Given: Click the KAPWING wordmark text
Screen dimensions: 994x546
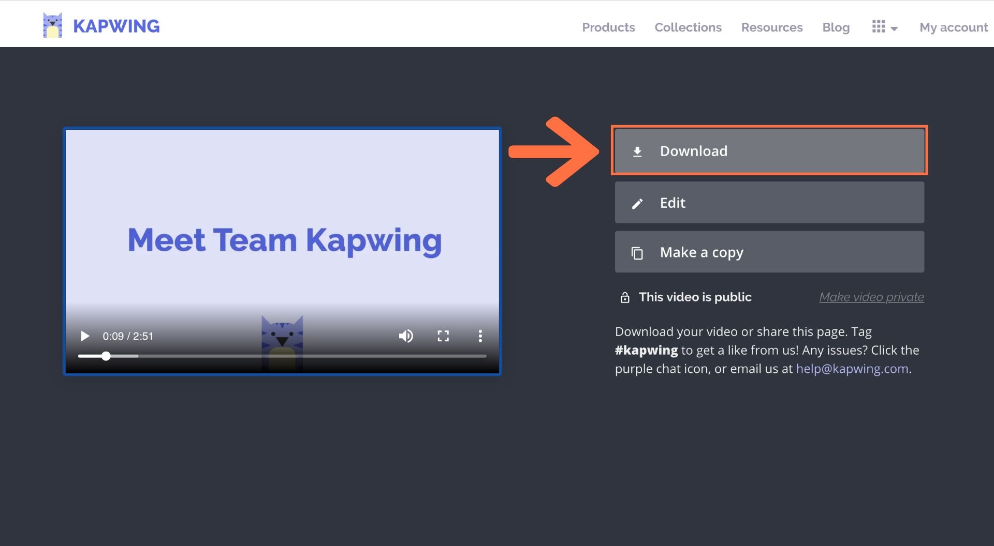Looking at the screenshot, I should coord(116,26).
